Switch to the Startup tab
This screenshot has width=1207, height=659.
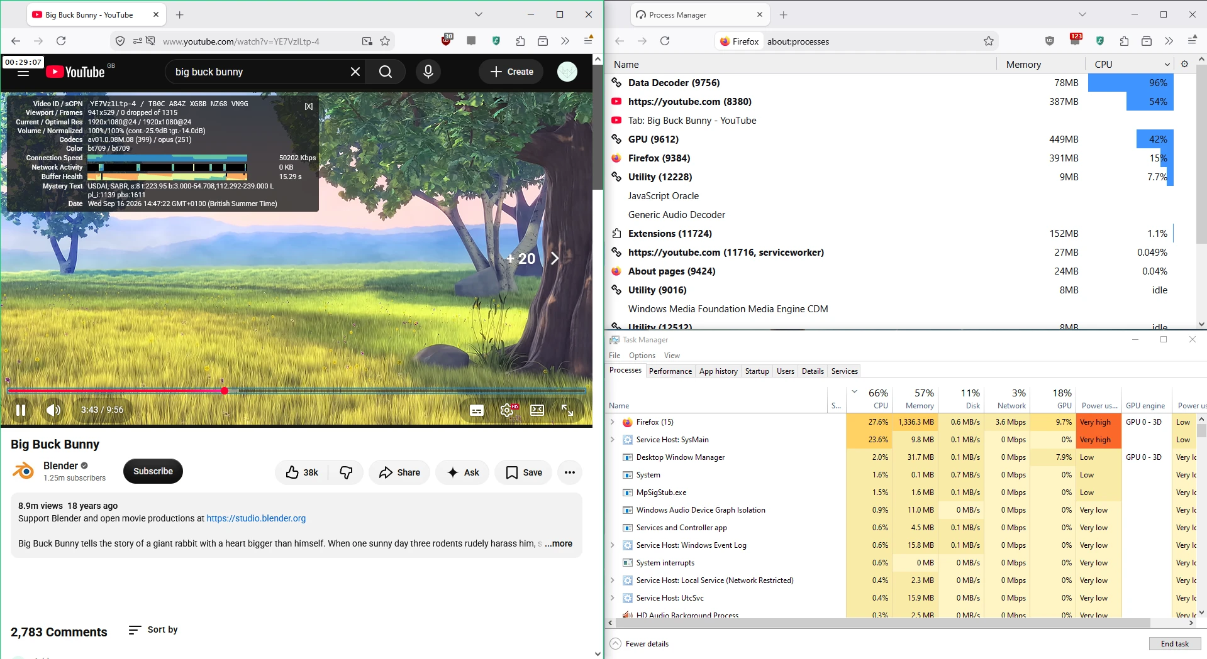(x=757, y=371)
